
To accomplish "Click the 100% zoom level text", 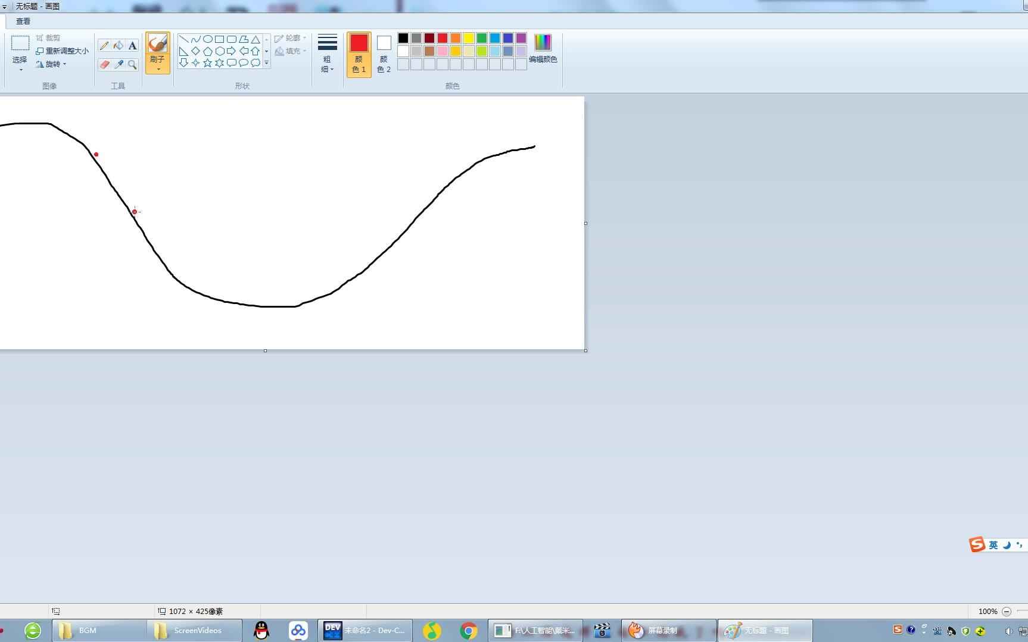I will pyautogui.click(x=987, y=612).
